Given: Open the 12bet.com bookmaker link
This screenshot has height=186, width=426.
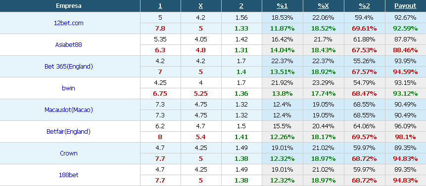Looking at the screenshot, I should pos(68,23).
